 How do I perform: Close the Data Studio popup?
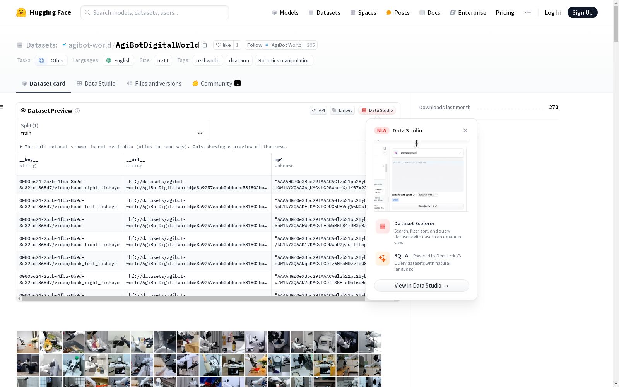tap(465, 130)
